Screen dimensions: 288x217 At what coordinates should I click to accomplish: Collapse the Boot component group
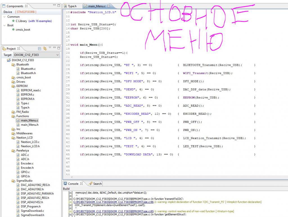click(x=4, y=25)
